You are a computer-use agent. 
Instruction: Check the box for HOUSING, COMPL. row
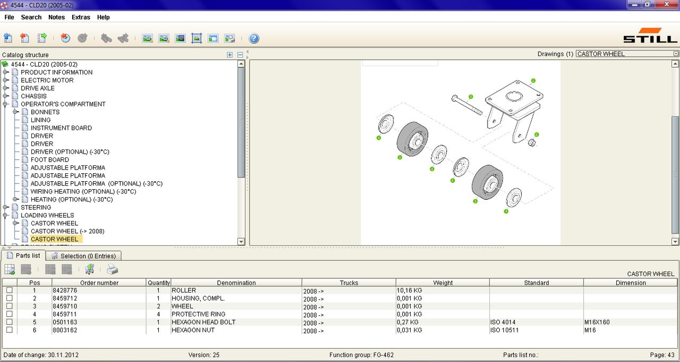click(x=10, y=298)
